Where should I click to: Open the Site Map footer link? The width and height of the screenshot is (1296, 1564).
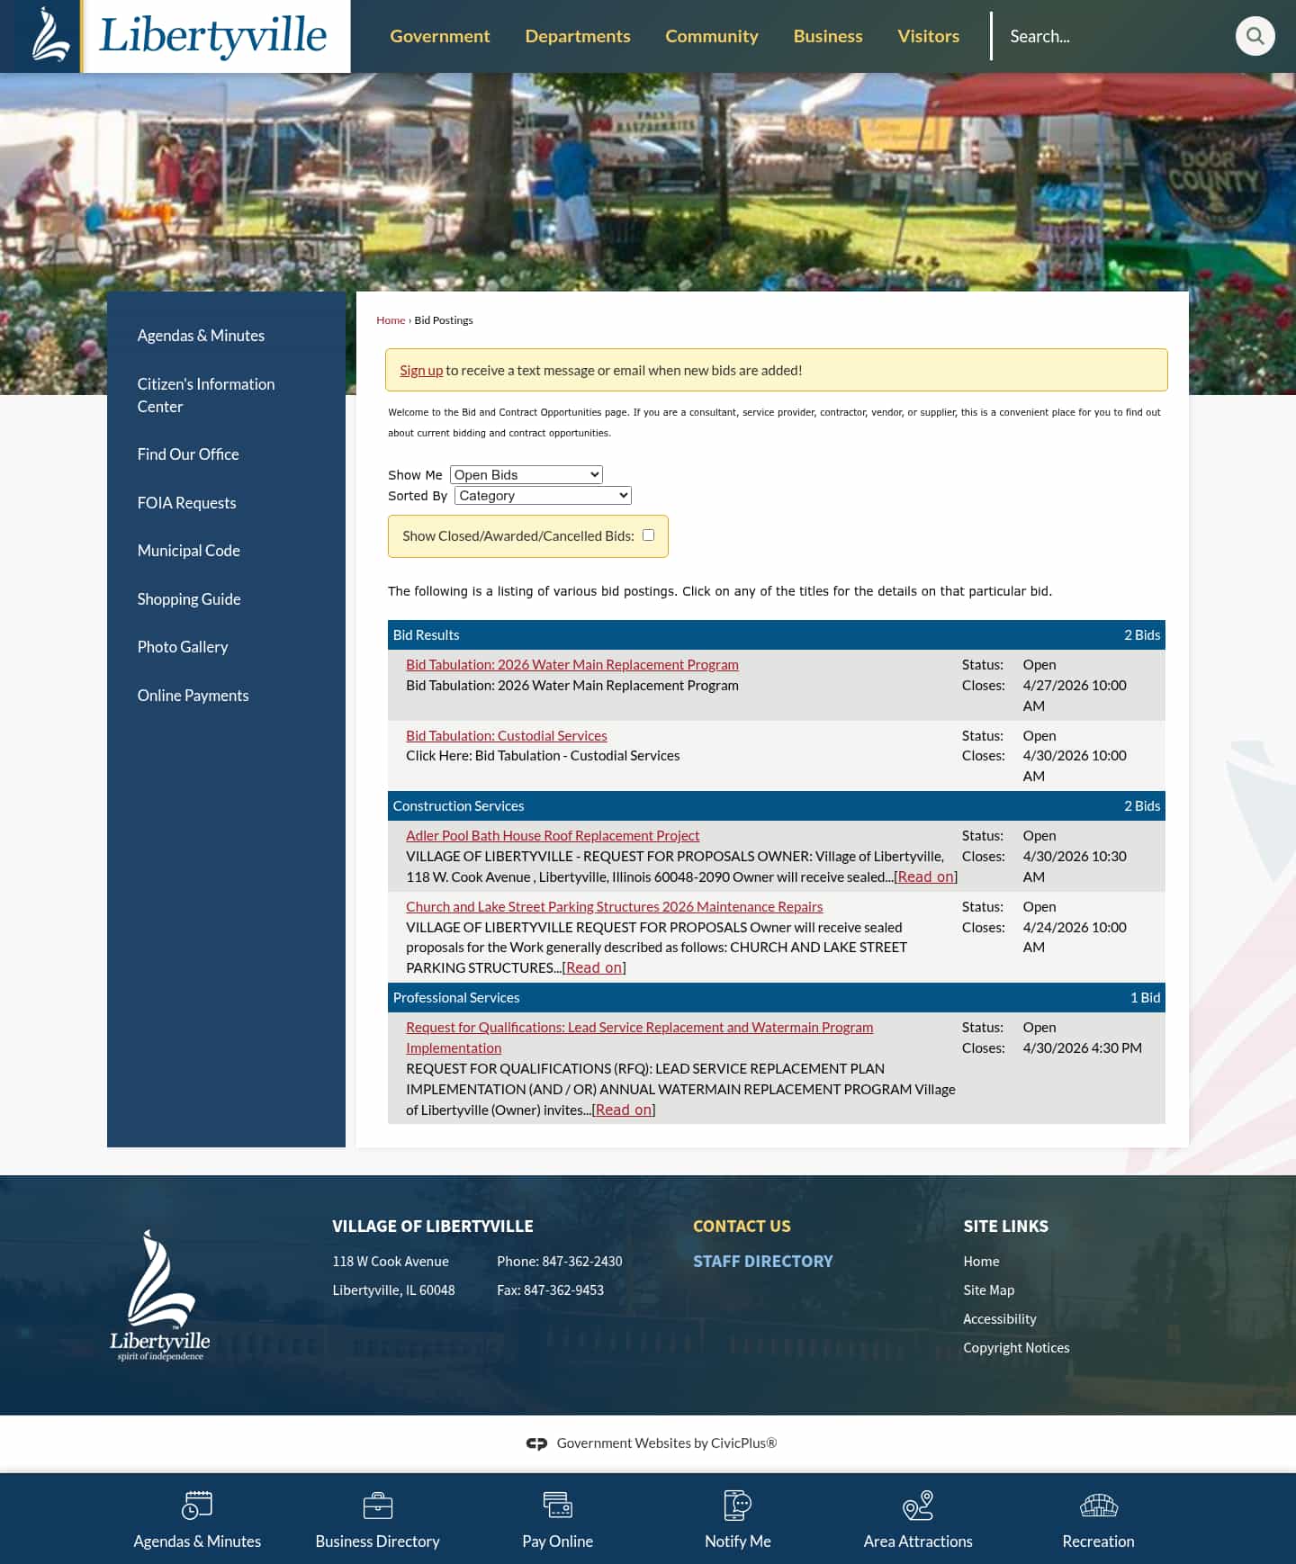pos(988,1290)
